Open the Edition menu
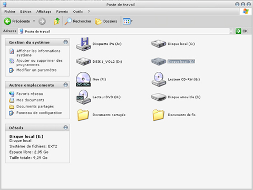253x190 pixels. coord(26,12)
